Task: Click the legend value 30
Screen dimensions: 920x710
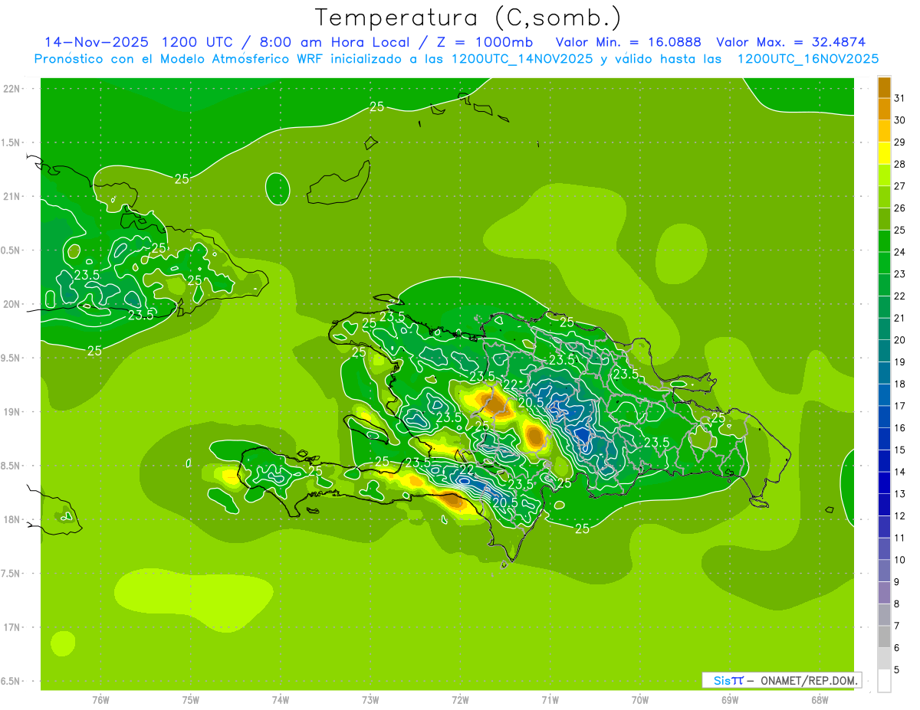Action: (899, 120)
